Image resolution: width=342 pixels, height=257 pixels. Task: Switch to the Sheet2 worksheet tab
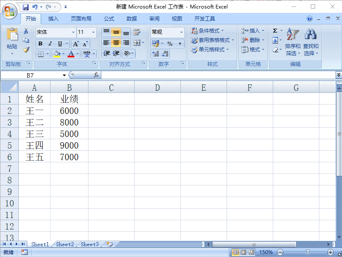click(x=64, y=244)
